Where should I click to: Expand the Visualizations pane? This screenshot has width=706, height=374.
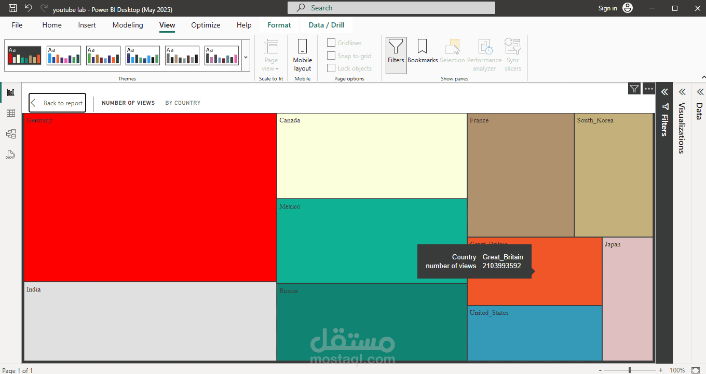(682, 92)
